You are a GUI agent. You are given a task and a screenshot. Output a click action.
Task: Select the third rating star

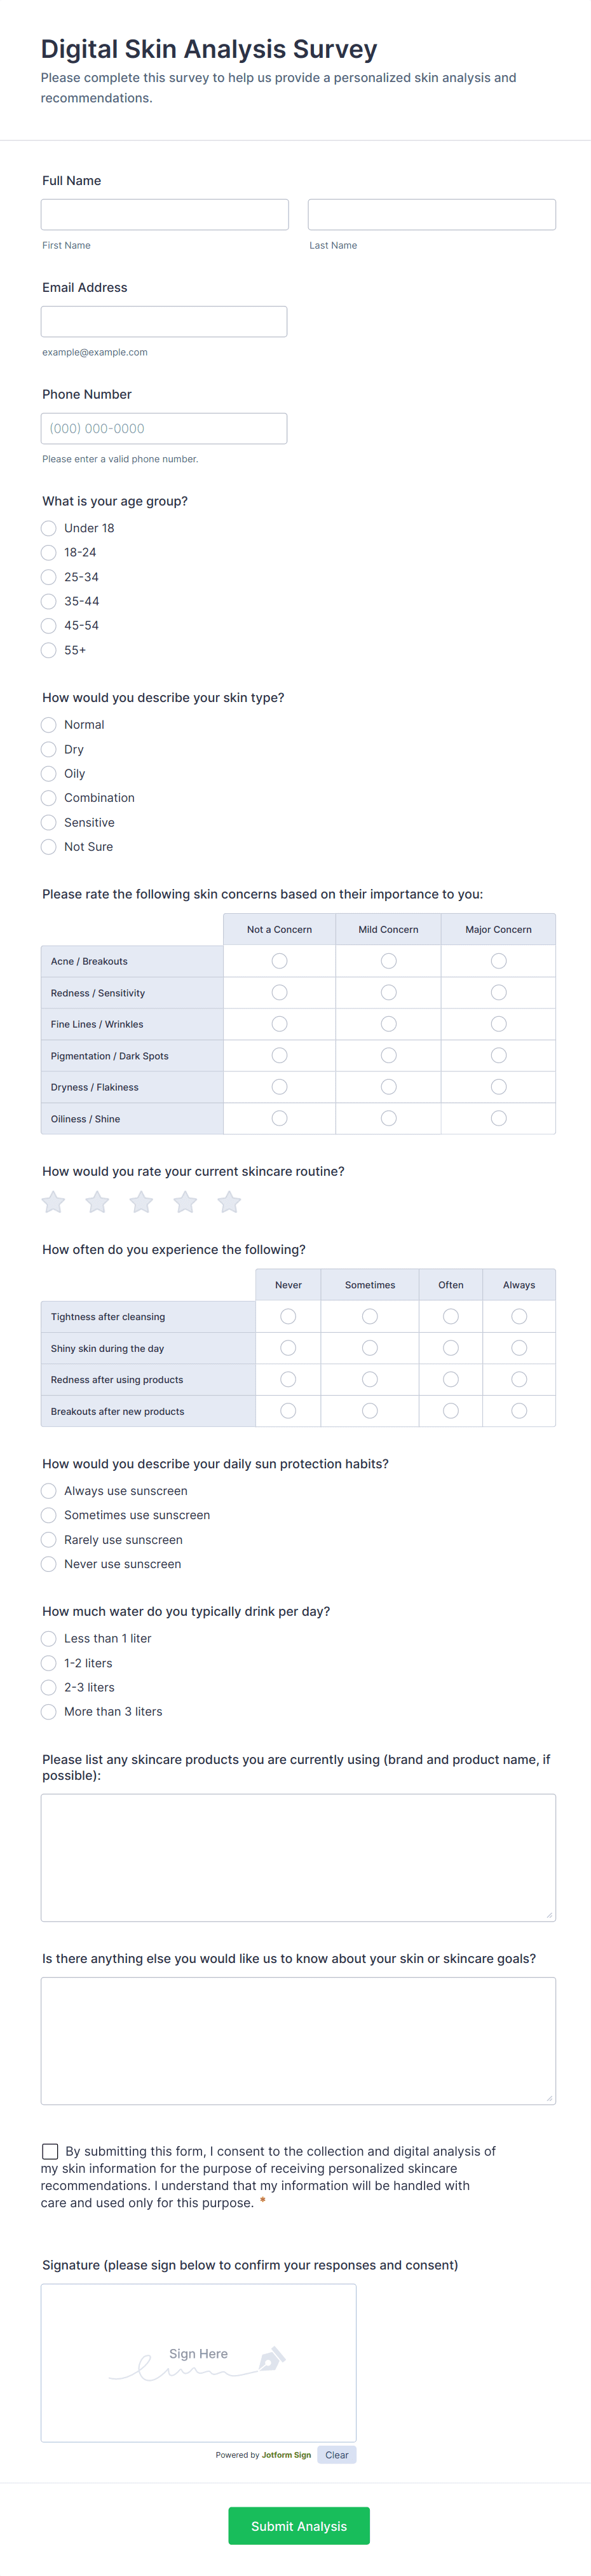pyautogui.click(x=141, y=1202)
